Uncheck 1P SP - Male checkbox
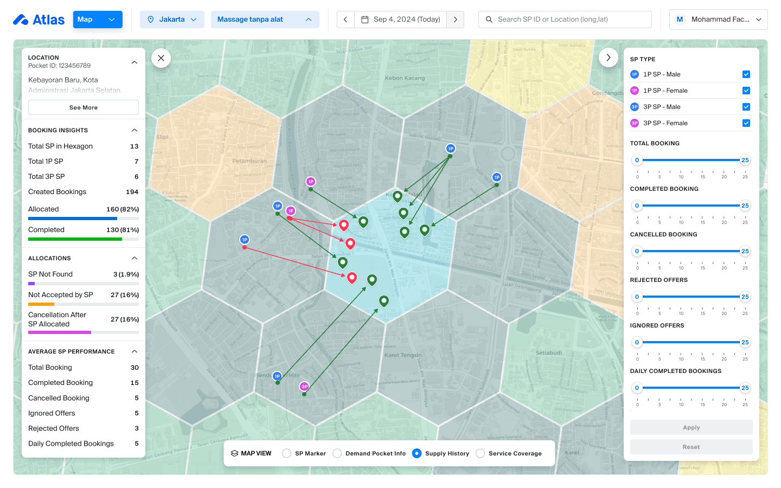781x488 pixels. click(746, 74)
